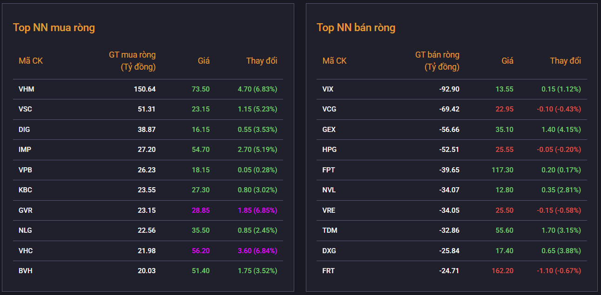Click 'GT mua ròng' column header
Image resolution: width=601 pixels, height=295 pixels.
pyautogui.click(x=132, y=61)
